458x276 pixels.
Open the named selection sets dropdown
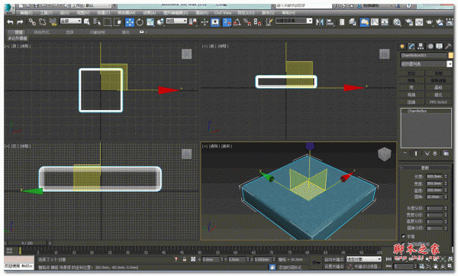294,21
